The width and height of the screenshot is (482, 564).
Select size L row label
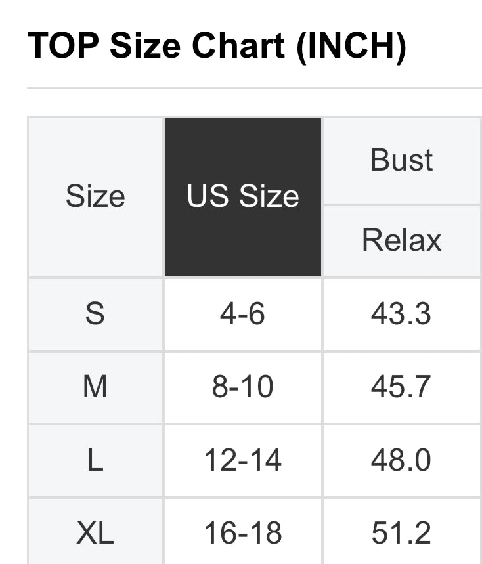[95, 460]
